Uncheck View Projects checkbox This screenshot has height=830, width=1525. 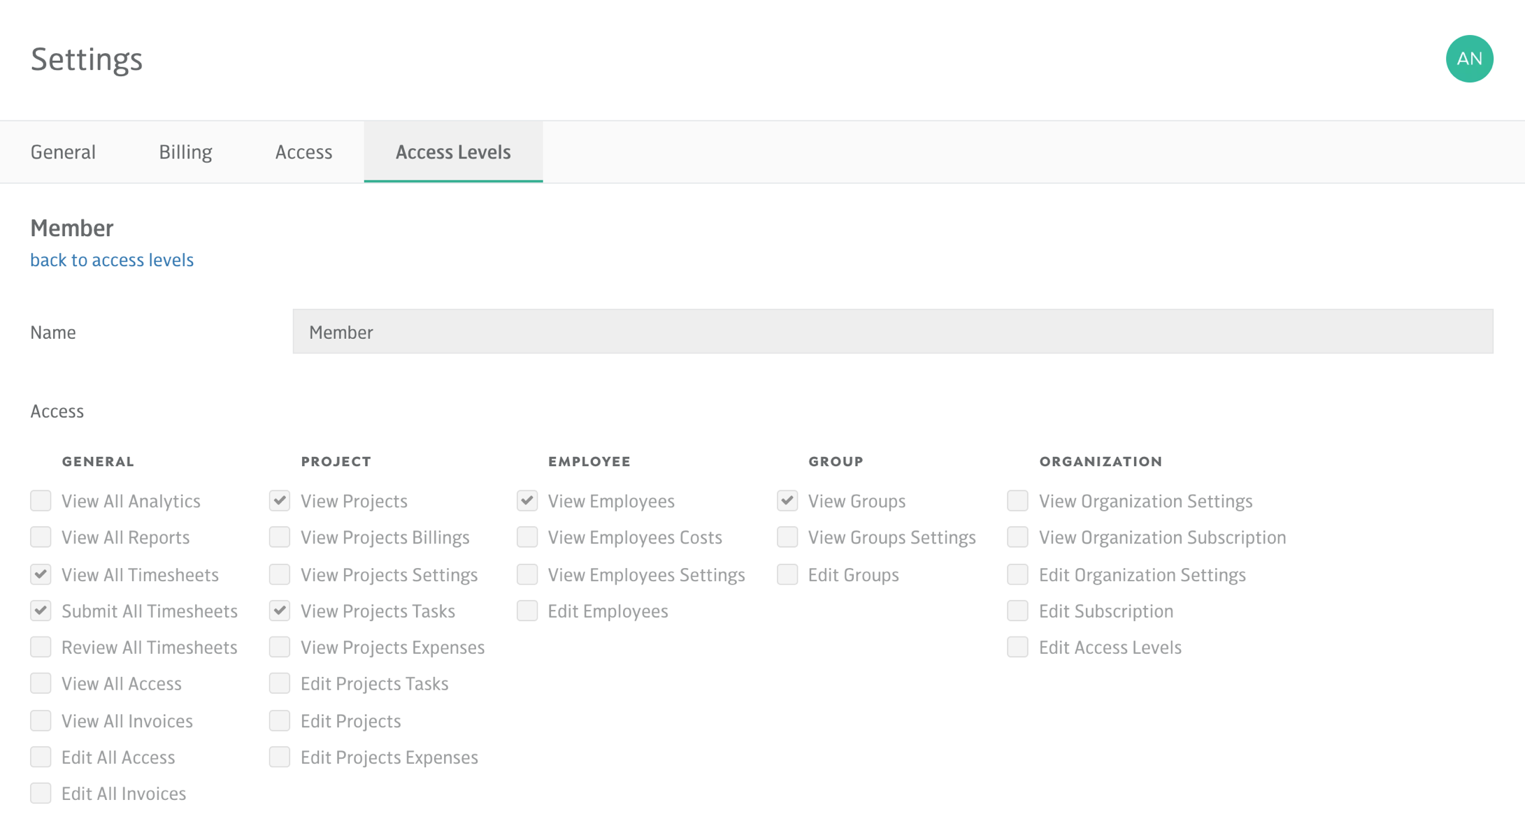click(280, 500)
